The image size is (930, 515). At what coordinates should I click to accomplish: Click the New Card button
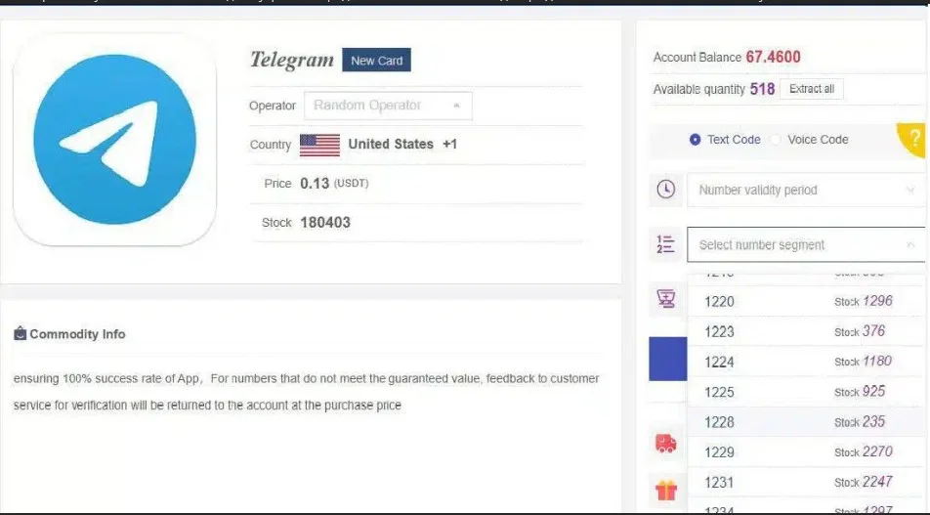coord(377,60)
